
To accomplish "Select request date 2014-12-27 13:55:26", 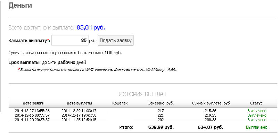I will click(x=32, y=111).
